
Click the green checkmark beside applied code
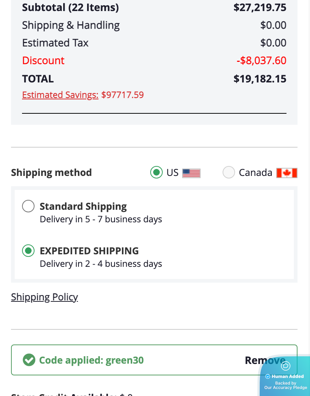[x=29, y=360]
